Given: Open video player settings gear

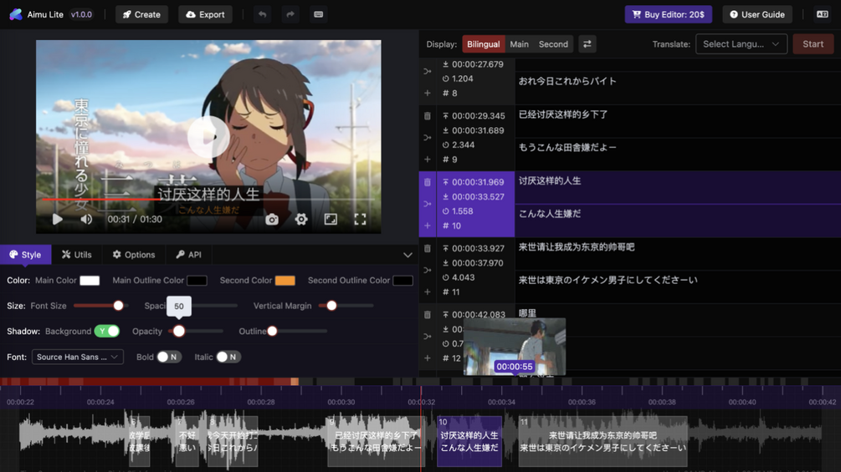Looking at the screenshot, I should click(x=301, y=219).
